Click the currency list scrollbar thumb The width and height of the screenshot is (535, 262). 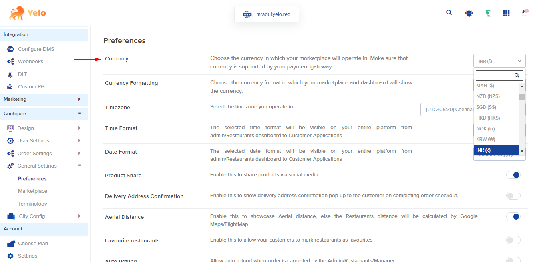522,97
